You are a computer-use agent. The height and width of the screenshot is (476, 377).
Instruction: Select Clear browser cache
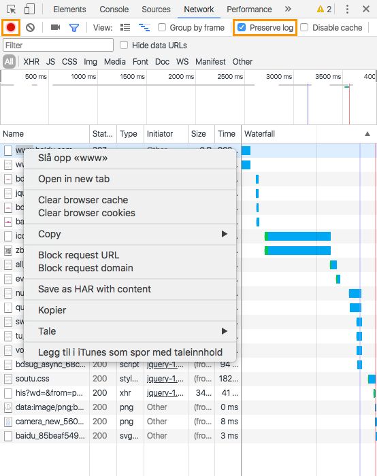130,200
